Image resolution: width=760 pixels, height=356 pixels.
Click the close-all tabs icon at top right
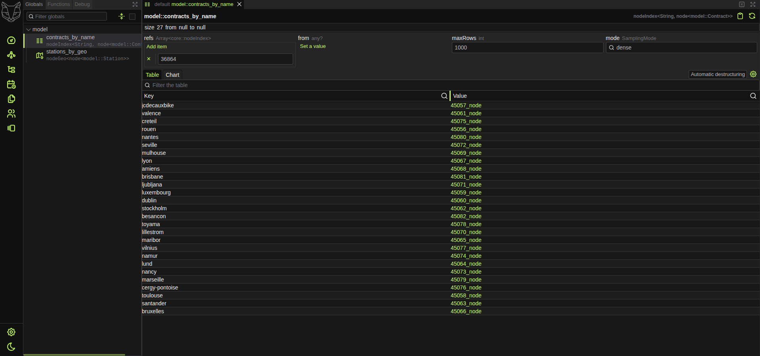pos(742,4)
